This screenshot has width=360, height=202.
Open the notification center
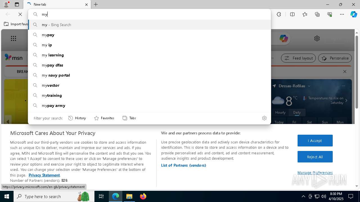coord(351,196)
